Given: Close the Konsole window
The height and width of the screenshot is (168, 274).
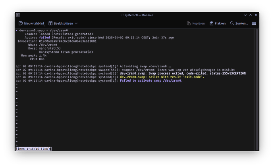Looking at the screenshot, I should coord(256,15).
